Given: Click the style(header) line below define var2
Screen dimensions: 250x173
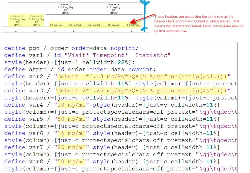Looking at the screenshot, I should tap(121, 84).
